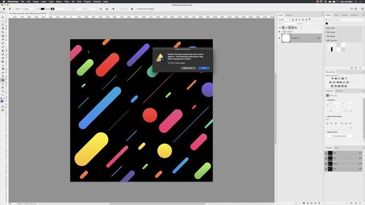
Task: Select the Move tool
Action: tap(3, 17)
